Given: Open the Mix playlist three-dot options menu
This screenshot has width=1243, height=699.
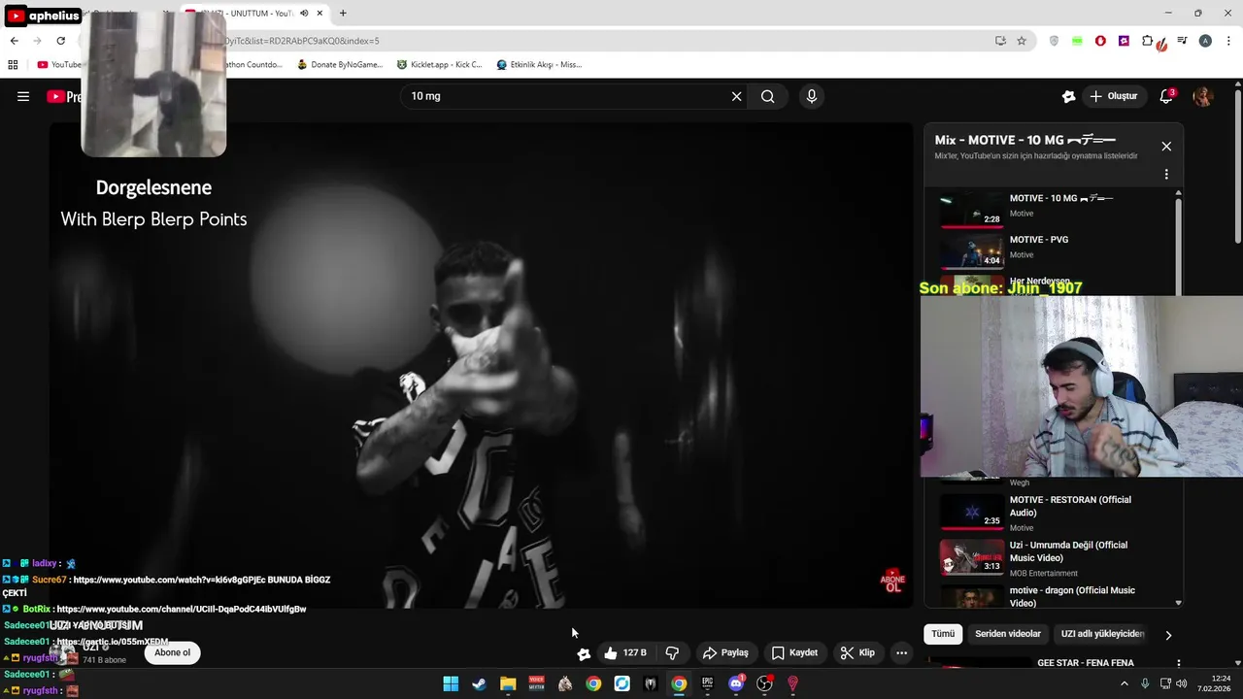Looking at the screenshot, I should (x=1166, y=175).
